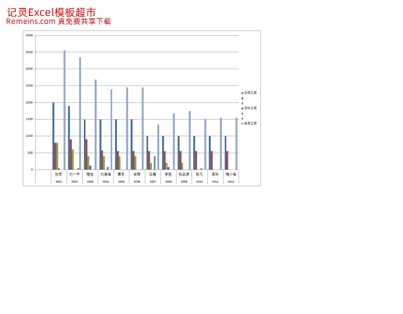Click the teal unlabeled legend swatch
403x314 pixels.
click(242, 114)
